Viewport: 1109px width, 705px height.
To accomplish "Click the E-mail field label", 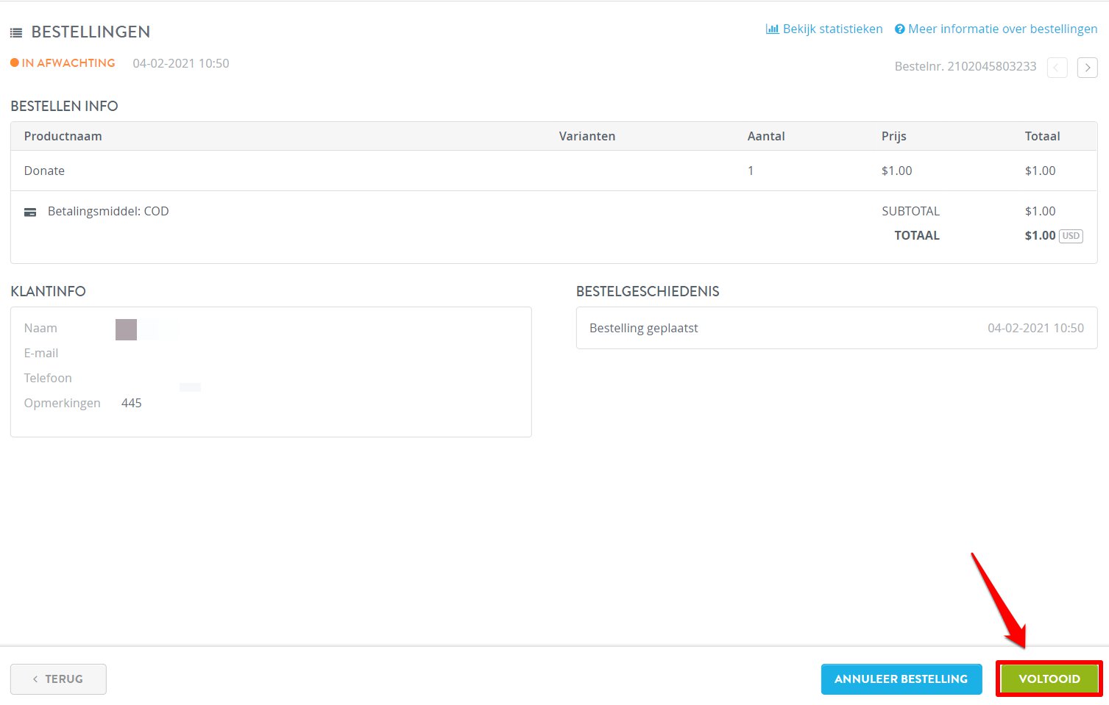I will pyautogui.click(x=41, y=353).
